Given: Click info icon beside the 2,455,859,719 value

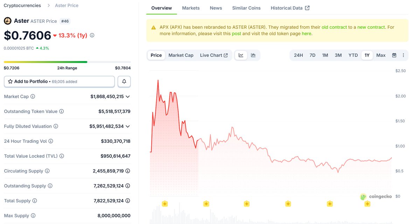Looking at the screenshot, I should point(128,171).
